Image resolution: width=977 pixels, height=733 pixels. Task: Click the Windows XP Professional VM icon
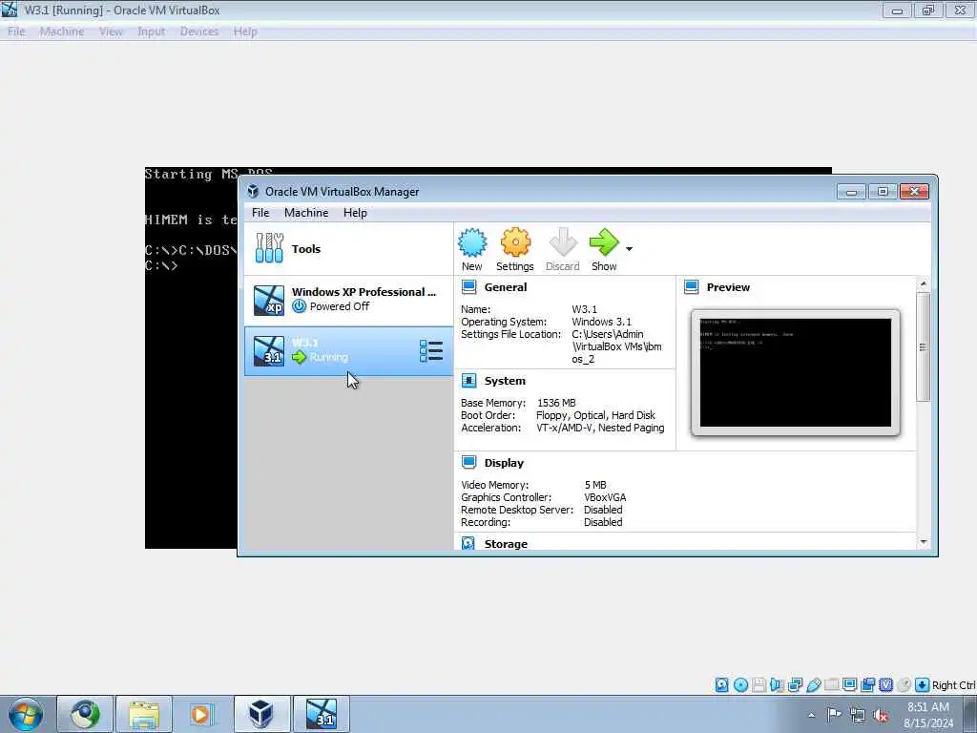(x=269, y=301)
